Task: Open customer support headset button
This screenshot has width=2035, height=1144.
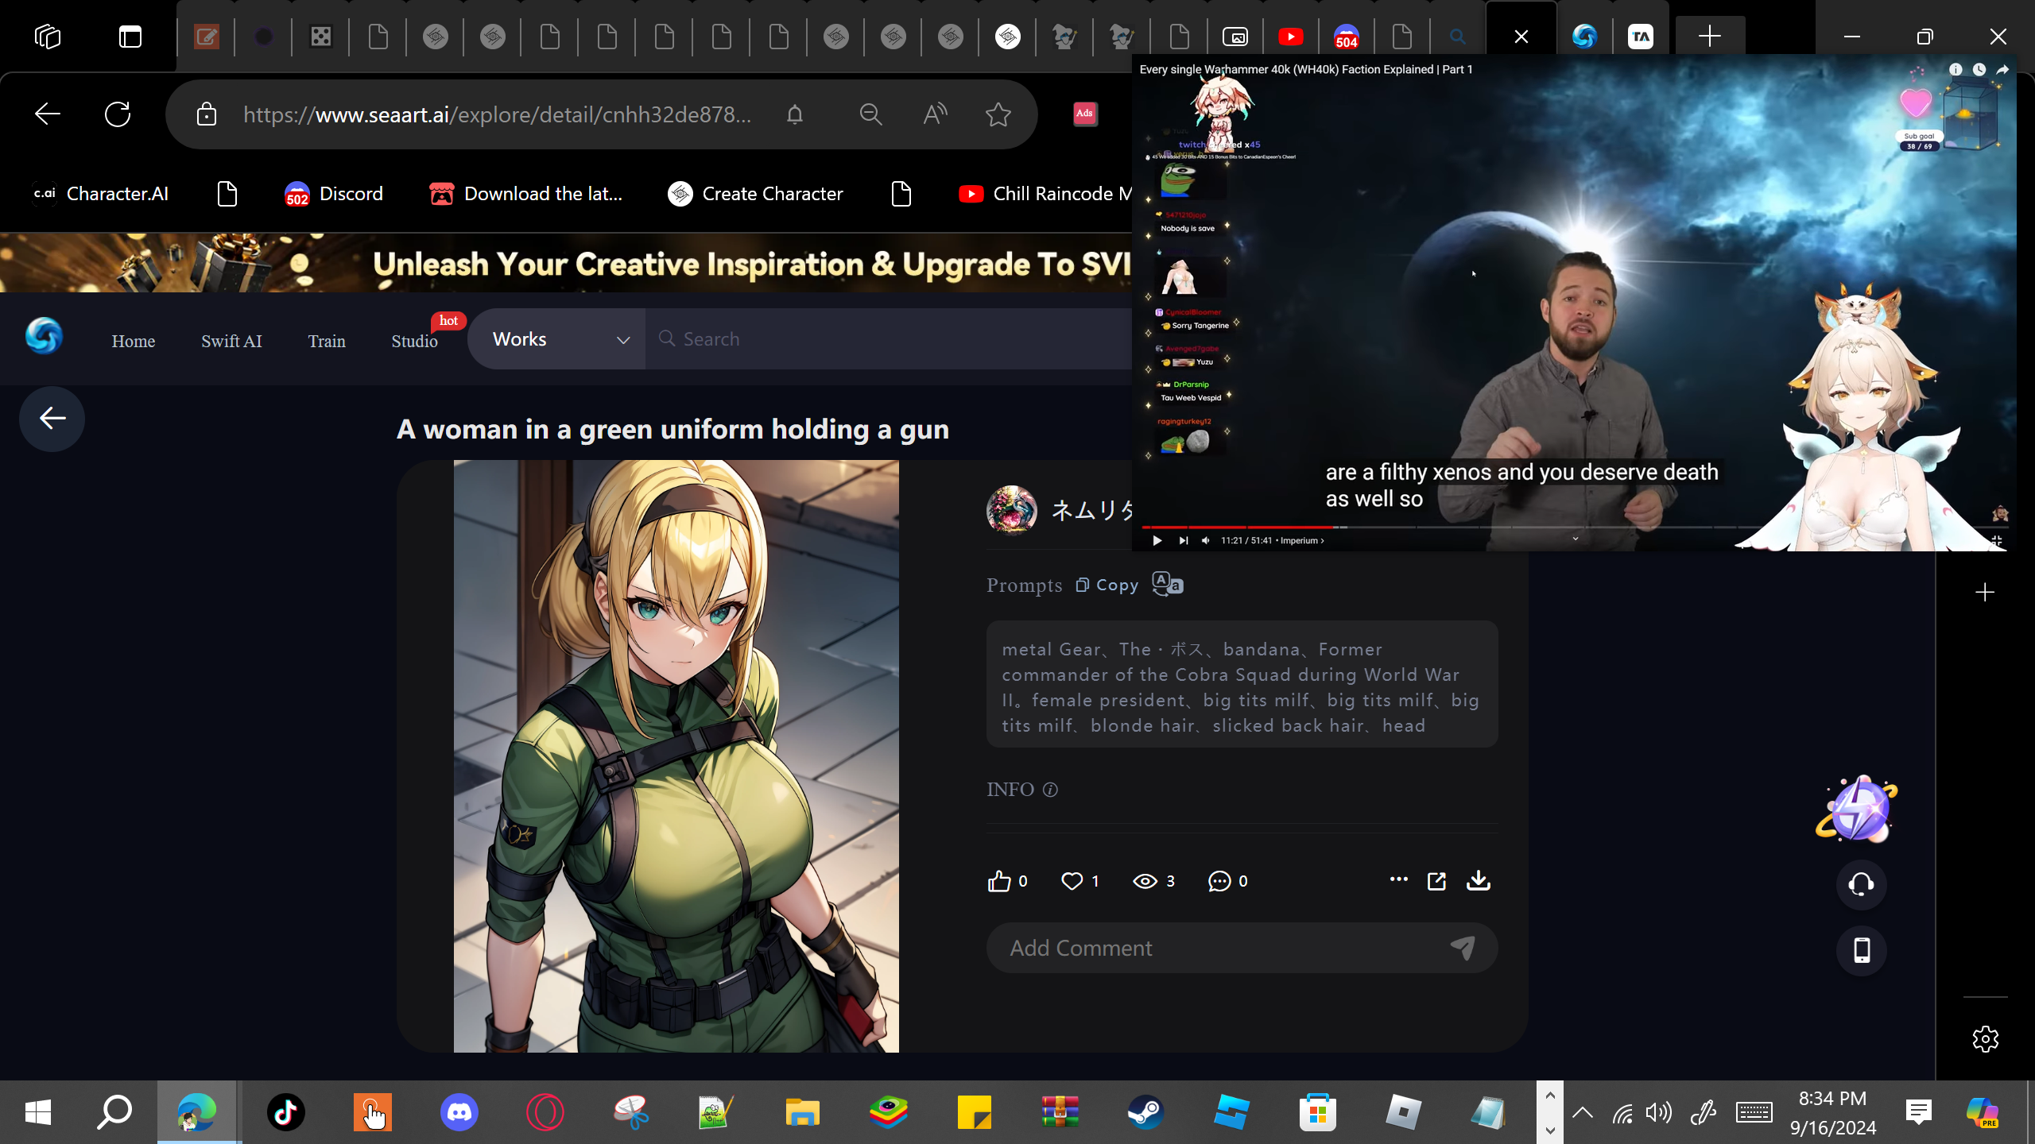Action: coord(1861,884)
